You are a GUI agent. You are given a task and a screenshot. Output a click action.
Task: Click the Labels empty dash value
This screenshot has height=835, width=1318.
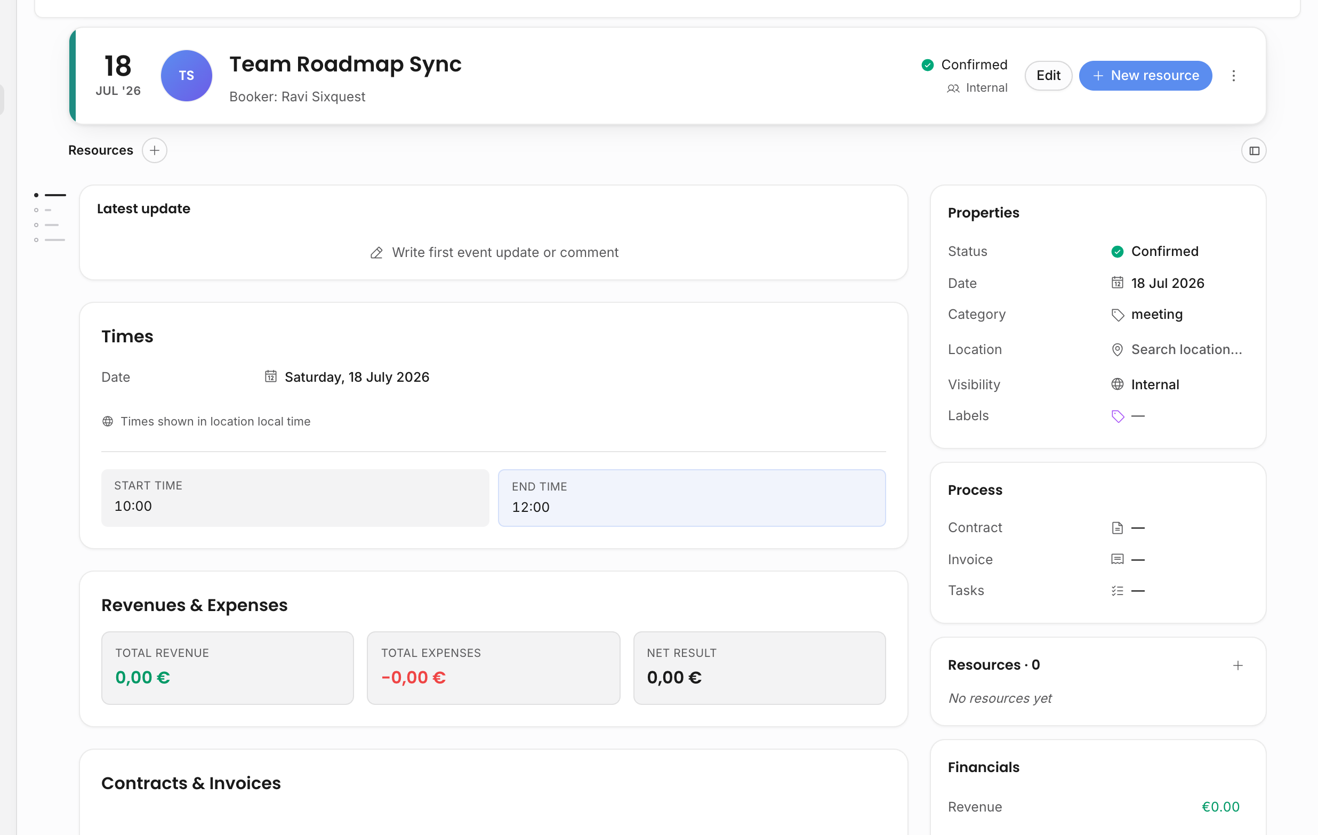point(1137,416)
